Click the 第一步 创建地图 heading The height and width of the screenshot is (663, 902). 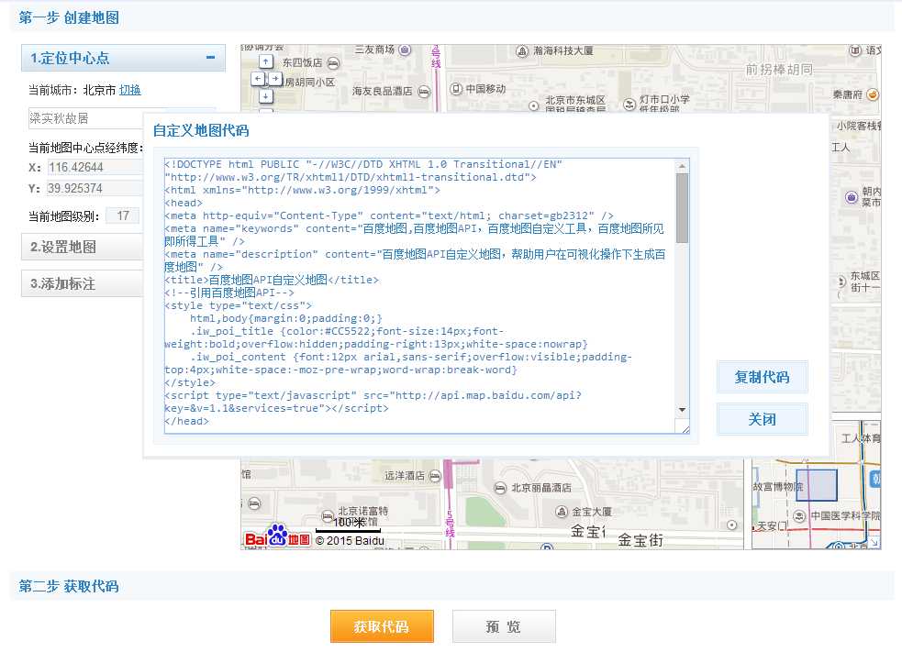(69, 17)
